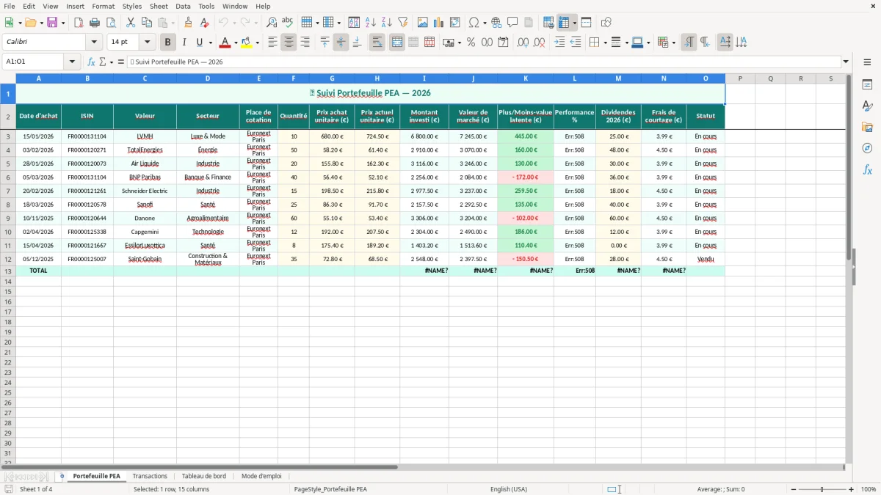The height and width of the screenshot is (495, 881).
Task: Open the Sheet menu
Action: tap(159, 6)
